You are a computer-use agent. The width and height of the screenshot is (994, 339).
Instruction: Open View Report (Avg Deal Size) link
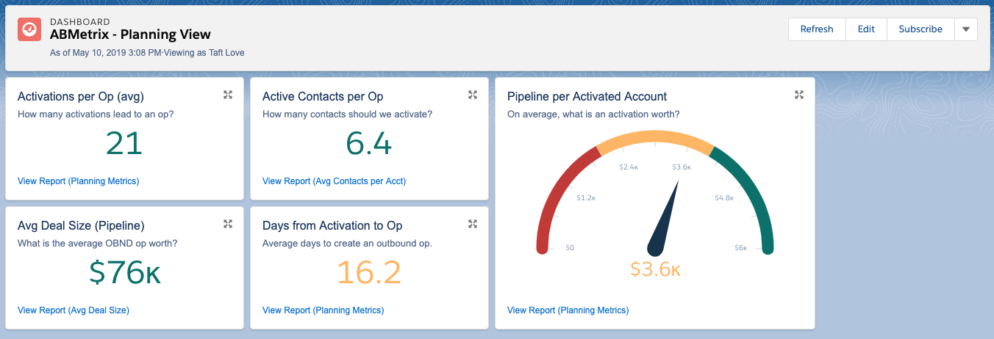[x=74, y=310]
